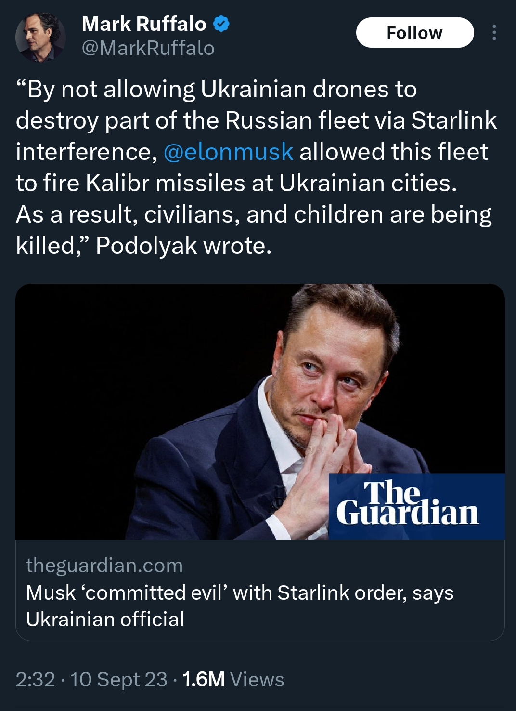
Task: Click the 2:32 timestamp
Action: tap(35, 680)
